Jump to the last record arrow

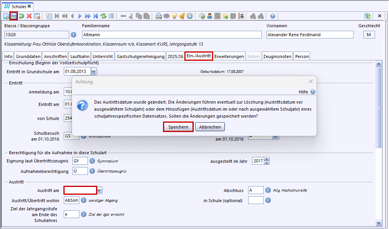[x=96, y=16]
